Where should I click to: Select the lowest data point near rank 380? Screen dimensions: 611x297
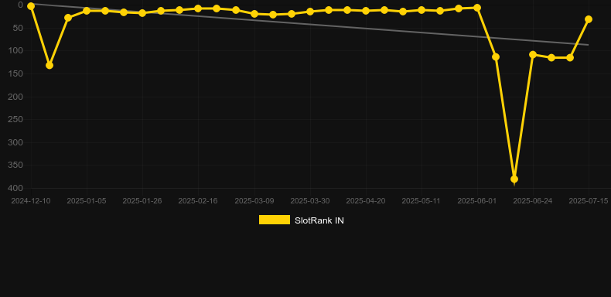[514, 179]
